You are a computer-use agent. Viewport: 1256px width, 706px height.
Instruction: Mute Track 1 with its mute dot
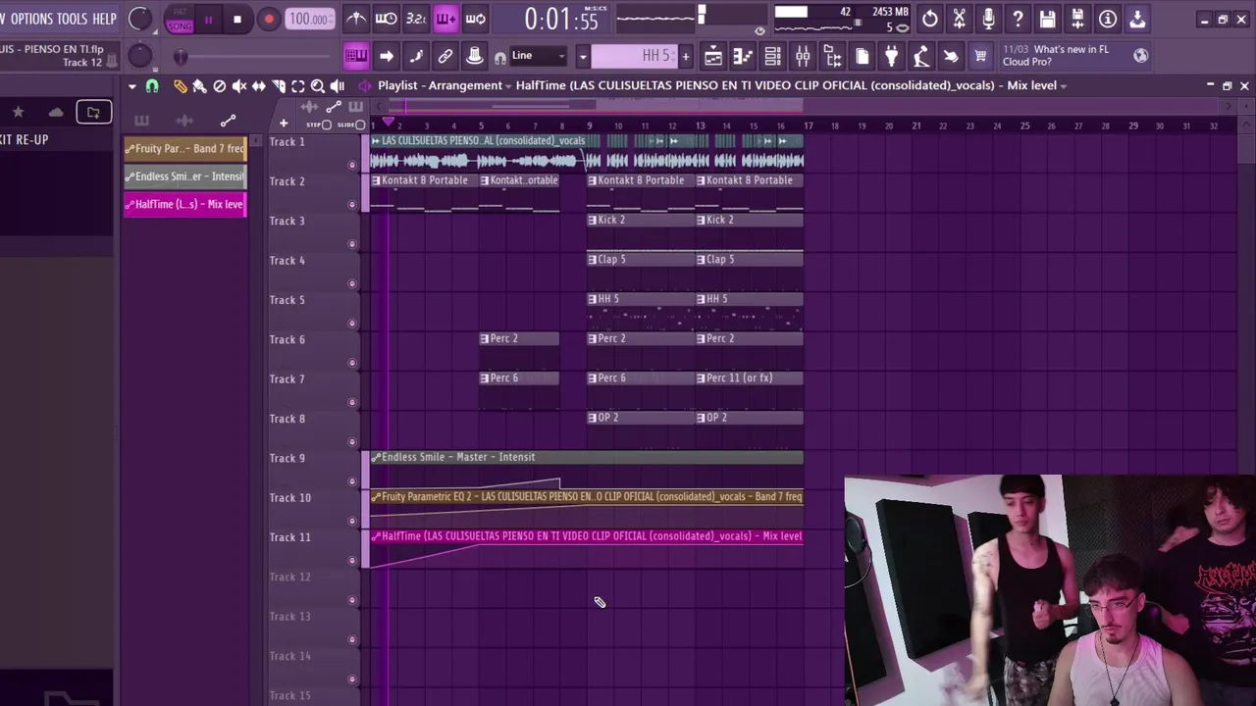(352, 165)
